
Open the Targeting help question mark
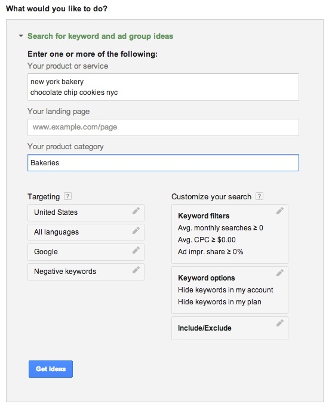tap(67, 196)
